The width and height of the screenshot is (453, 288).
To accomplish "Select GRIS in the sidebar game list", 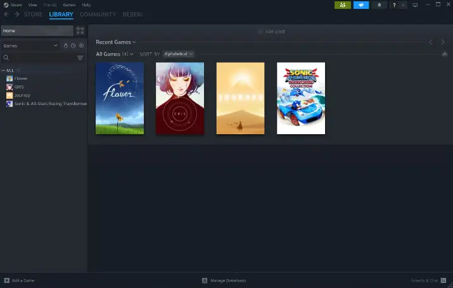I will coord(19,87).
